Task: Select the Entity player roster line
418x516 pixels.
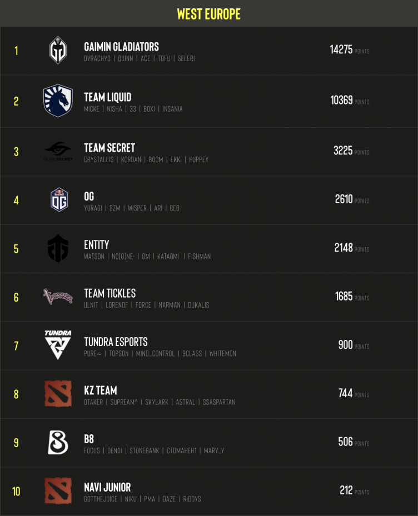Action: 147,257
